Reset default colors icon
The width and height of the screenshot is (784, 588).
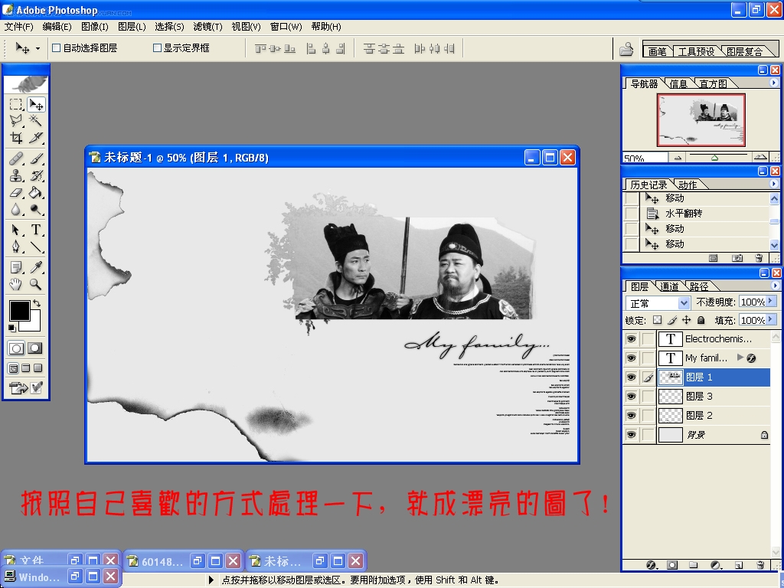pyautogui.click(x=12, y=328)
